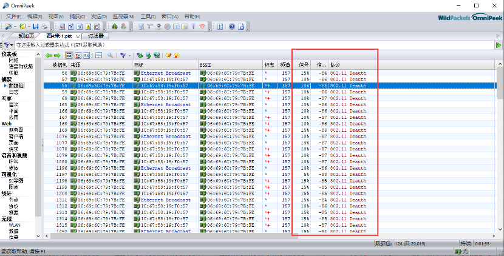Click the yellow warning triangle toolbar icon
The width and height of the screenshot is (504, 256).
[89, 27]
